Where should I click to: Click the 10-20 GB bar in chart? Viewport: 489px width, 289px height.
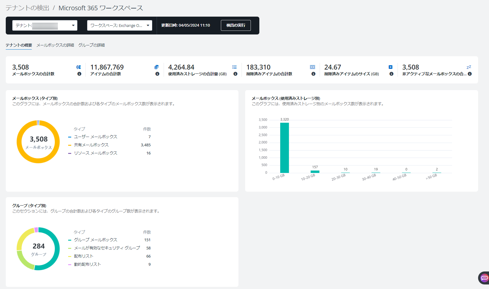(x=315, y=172)
